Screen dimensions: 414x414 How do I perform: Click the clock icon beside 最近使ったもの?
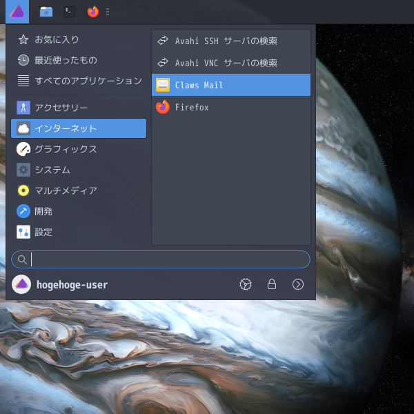(x=23, y=60)
